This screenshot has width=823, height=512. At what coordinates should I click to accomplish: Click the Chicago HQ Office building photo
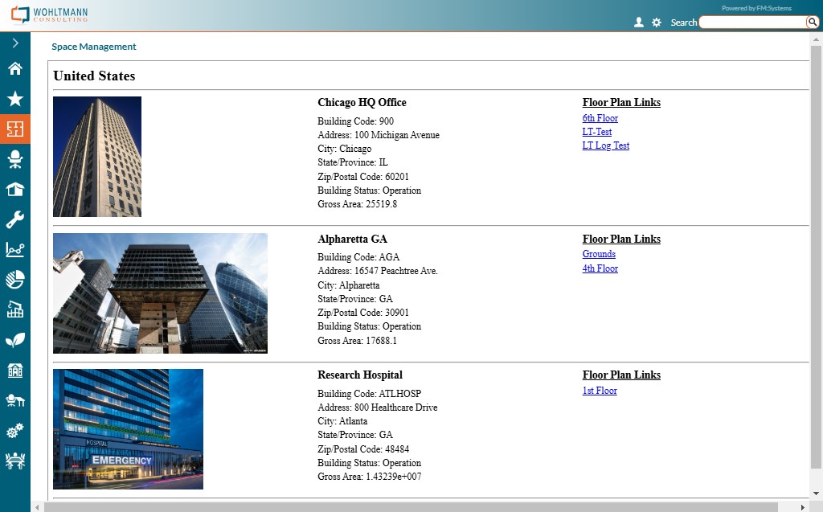(x=97, y=157)
